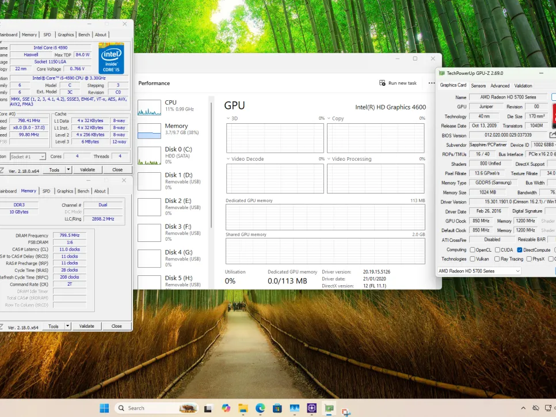Screen dimensions: 556x417
Task: Enable the OpenCL checkbox in GPU-Z
Action: pyautogui.click(x=473, y=250)
